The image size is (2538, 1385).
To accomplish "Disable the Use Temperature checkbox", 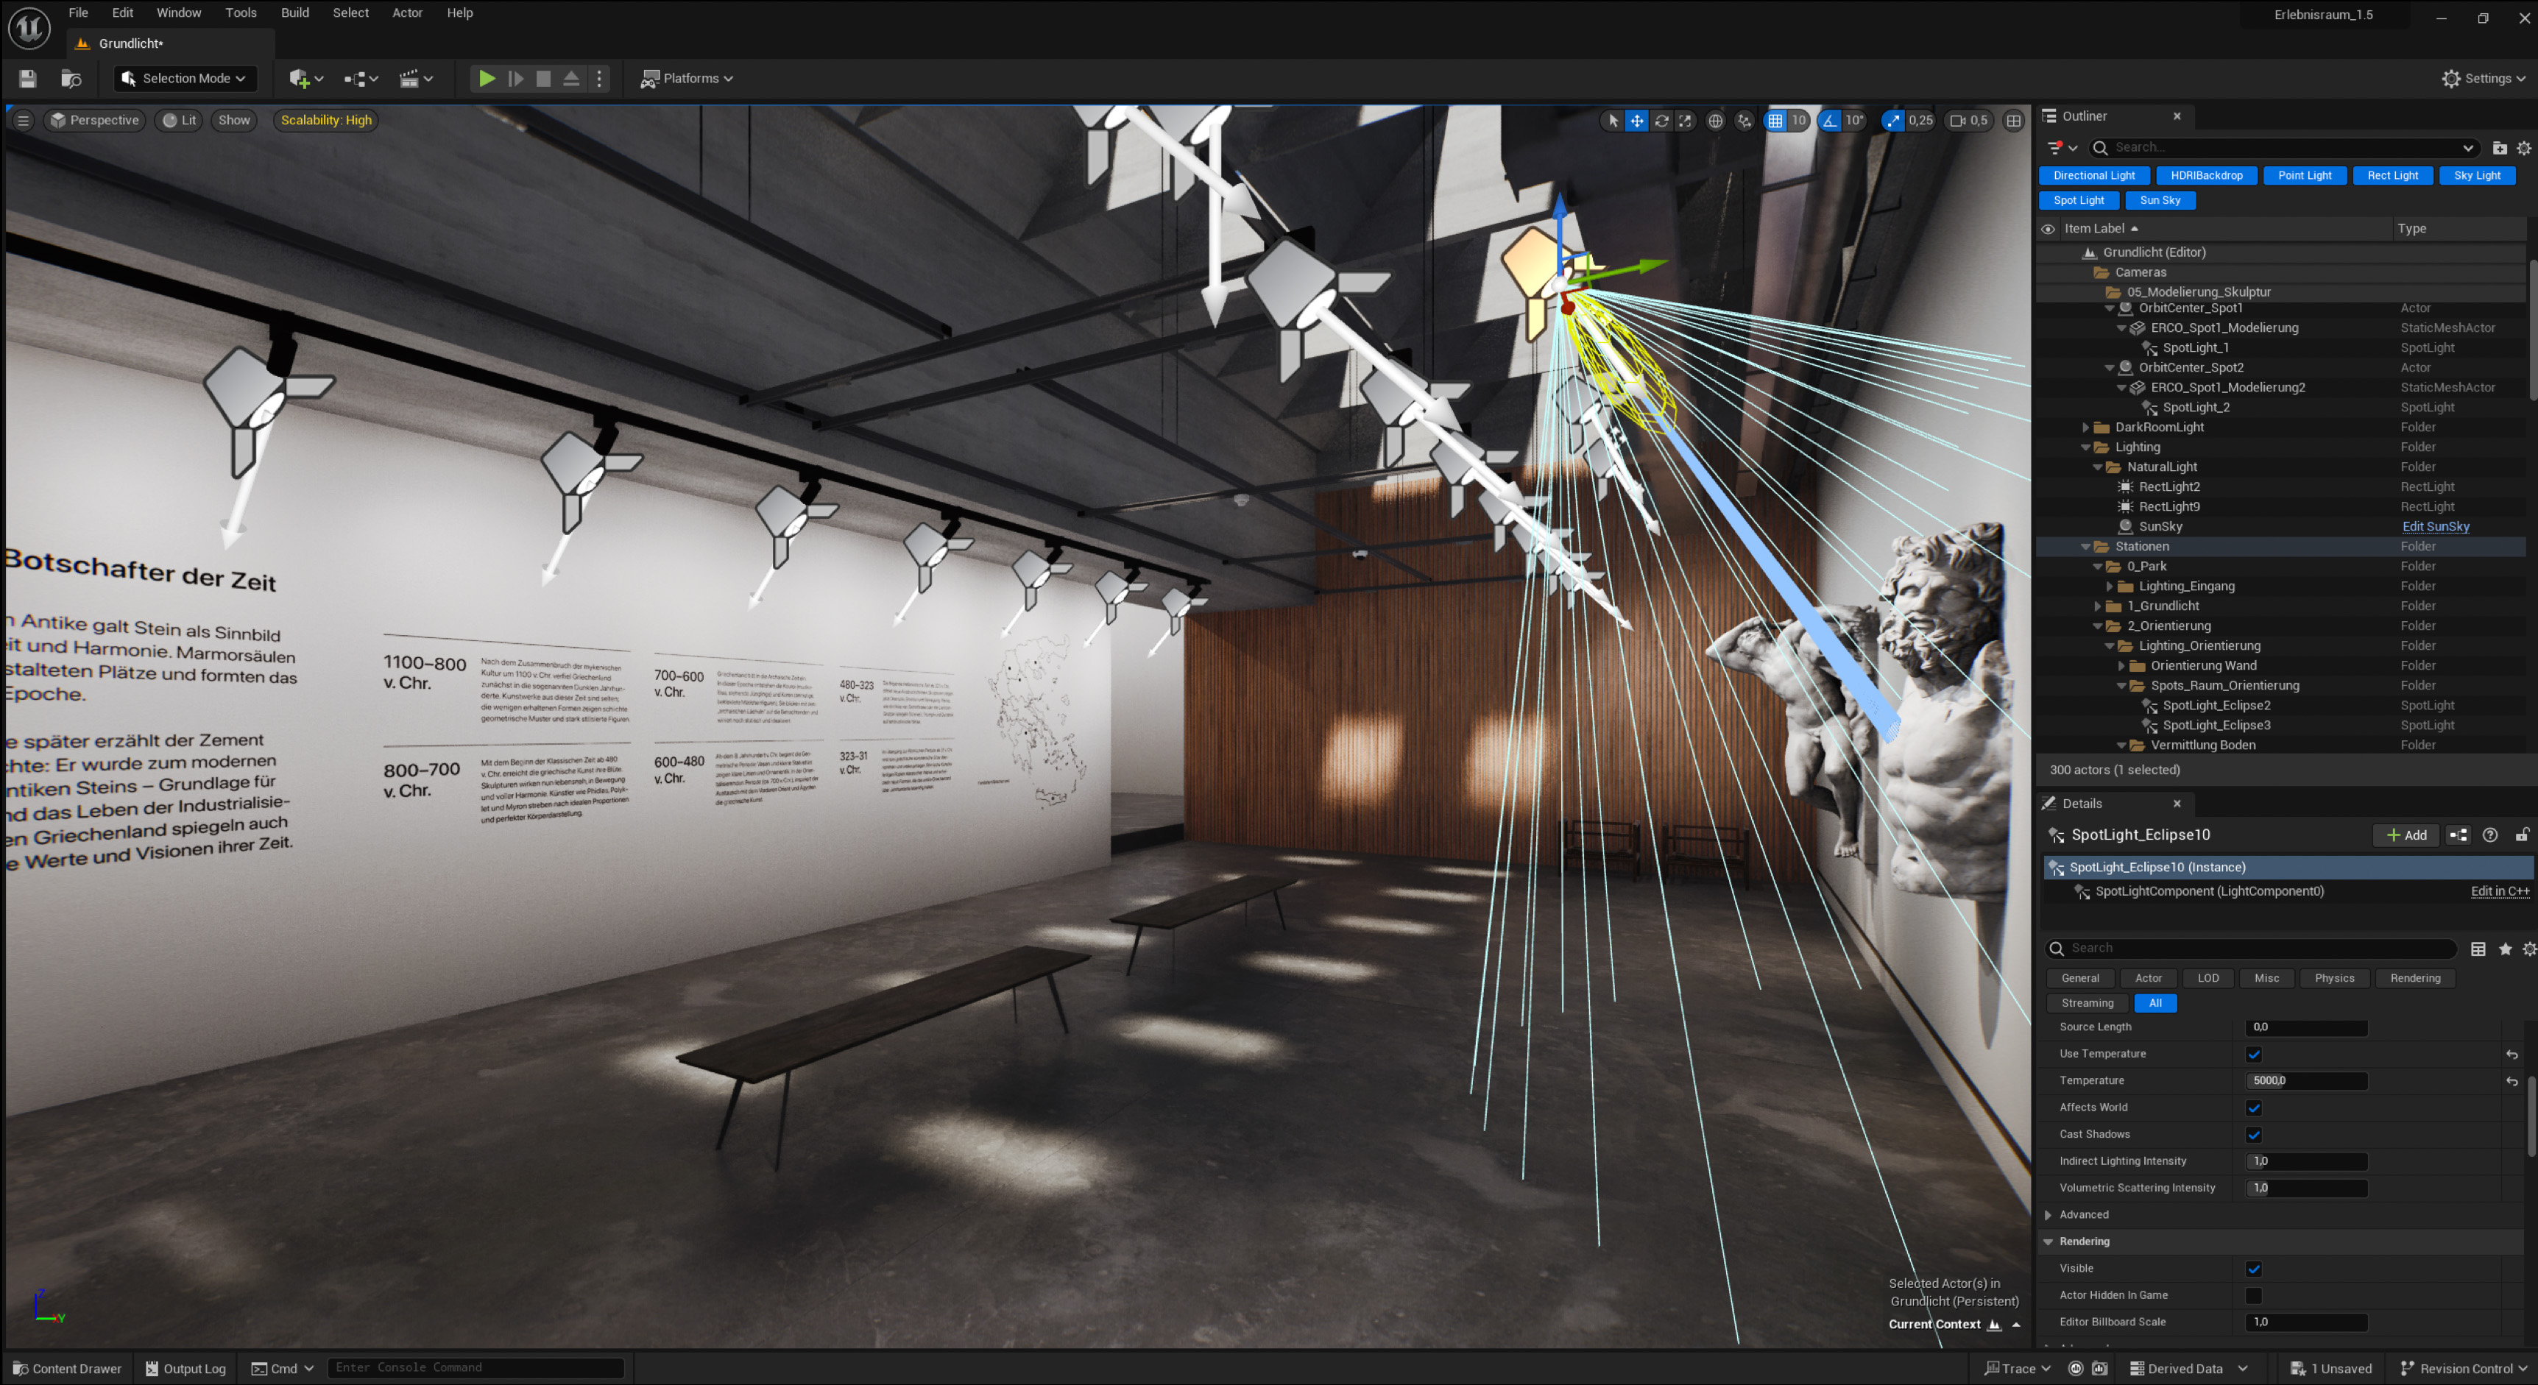I will pyautogui.click(x=2253, y=1054).
